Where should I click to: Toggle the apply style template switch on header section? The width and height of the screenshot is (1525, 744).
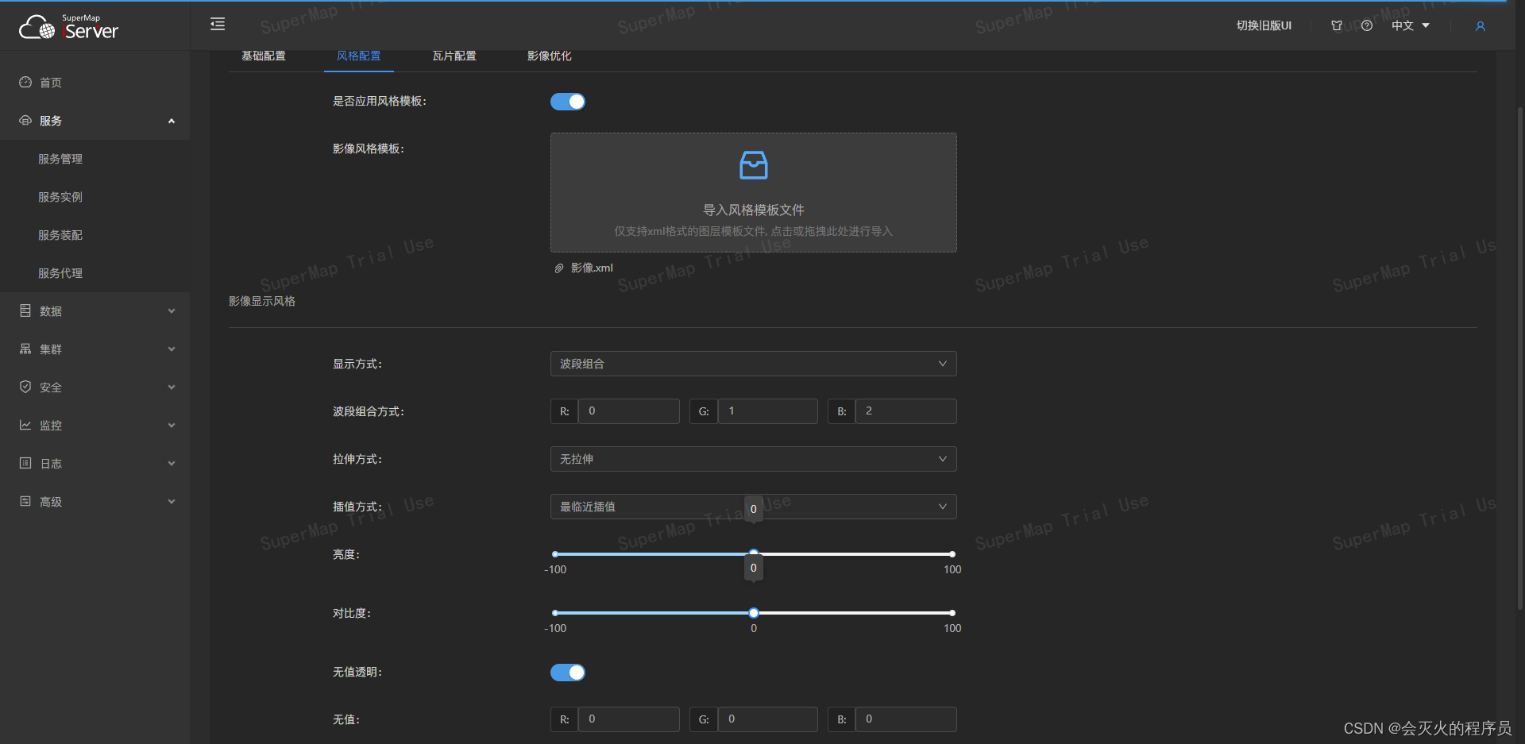coord(567,102)
